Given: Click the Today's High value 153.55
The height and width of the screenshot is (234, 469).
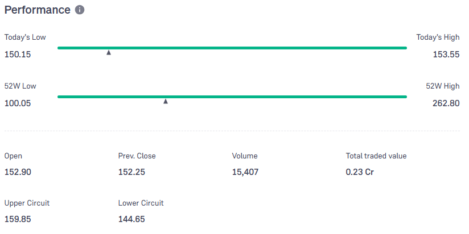Looking at the screenshot, I should [x=447, y=55].
